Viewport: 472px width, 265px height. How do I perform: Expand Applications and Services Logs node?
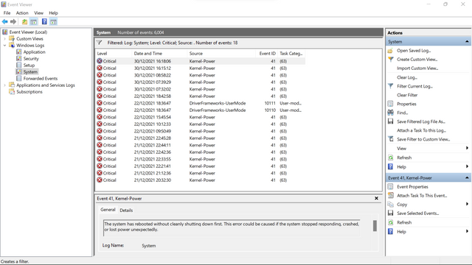click(4, 85)
